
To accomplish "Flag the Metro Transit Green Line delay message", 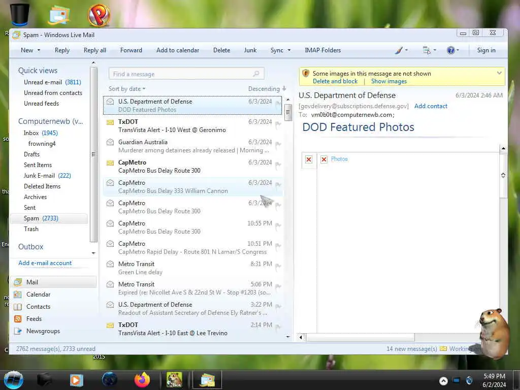I will (278, 267).
